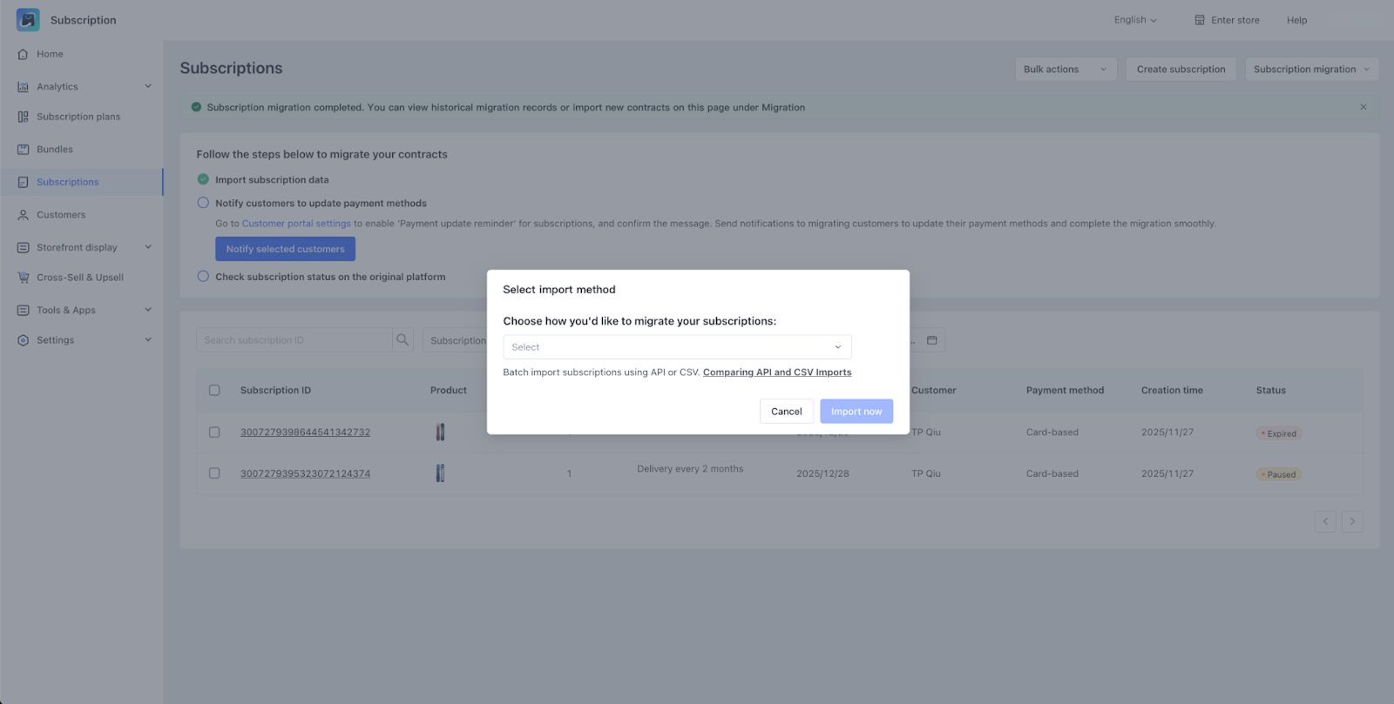The height and width of the screenshot is (704, 1394).
Task: Check the box for the Paused subscription
Action: click(214, 473)
